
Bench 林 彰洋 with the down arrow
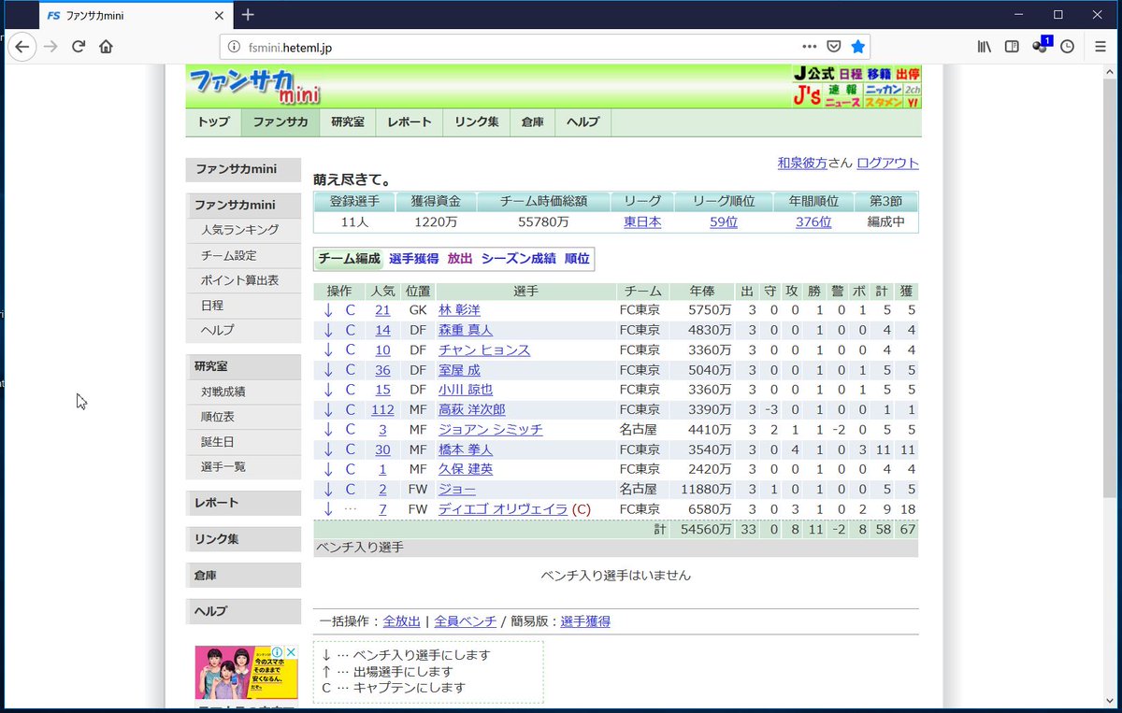328,310
